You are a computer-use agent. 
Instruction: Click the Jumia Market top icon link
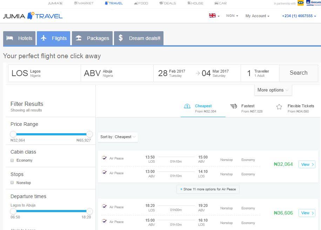[x=84, y=3]
